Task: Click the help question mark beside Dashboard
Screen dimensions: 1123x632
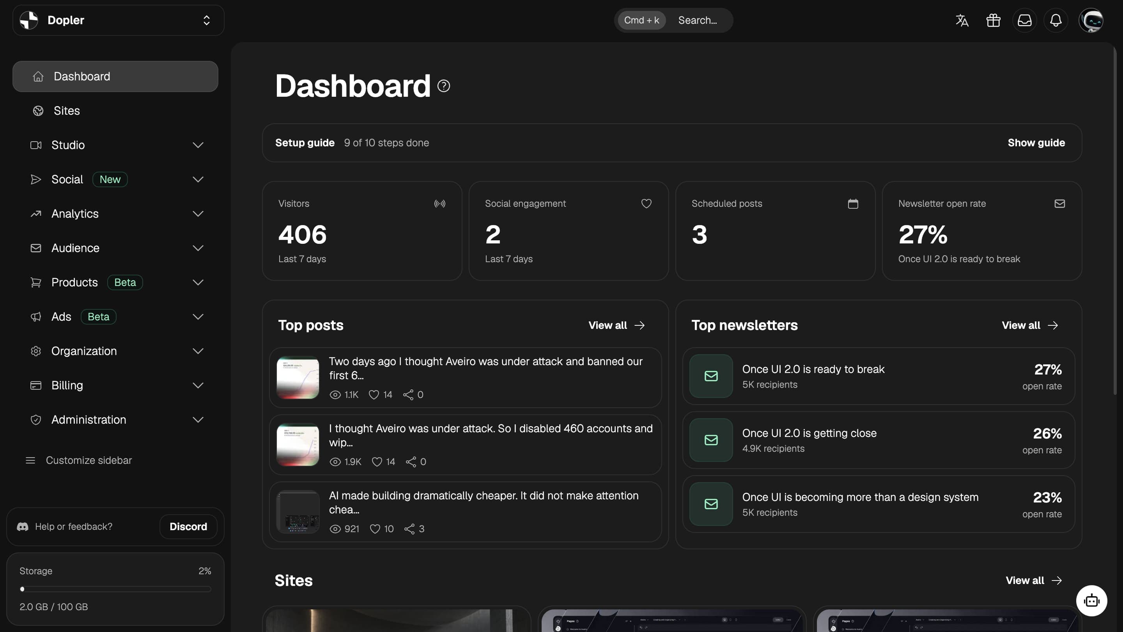Action: (443, 86)
